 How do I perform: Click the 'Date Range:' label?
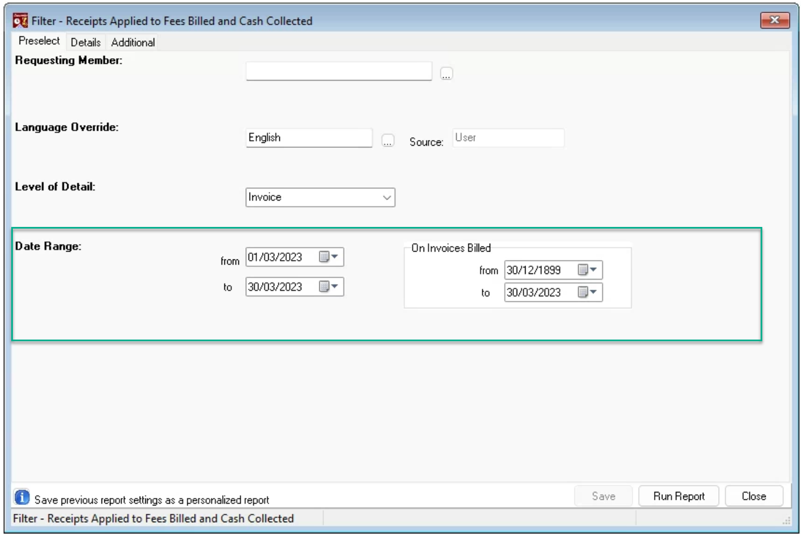[x=48, y=246]
